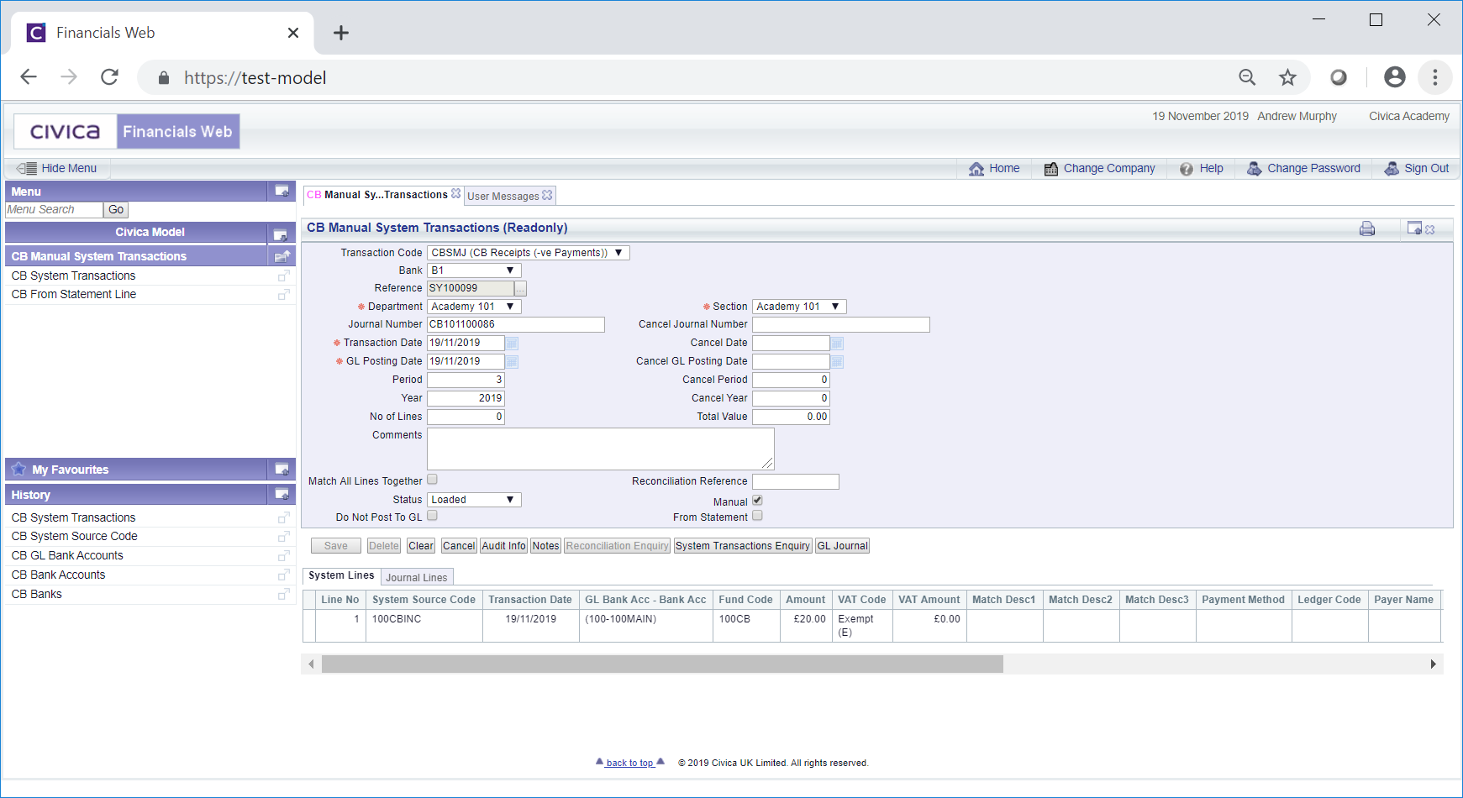Viewport: 1463px width, 798px height.
Task: Click the GL Journal button
Action: pos(842,546)
